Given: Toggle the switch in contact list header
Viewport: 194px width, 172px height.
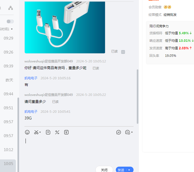Looking at the screenshot, I should coord(10,21).
